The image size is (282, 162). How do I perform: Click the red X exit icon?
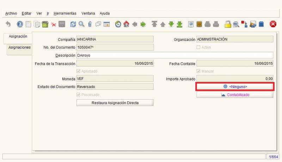273,24
